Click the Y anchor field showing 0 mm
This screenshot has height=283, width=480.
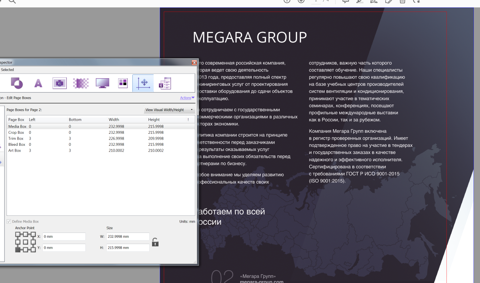(x=64, y=247)
